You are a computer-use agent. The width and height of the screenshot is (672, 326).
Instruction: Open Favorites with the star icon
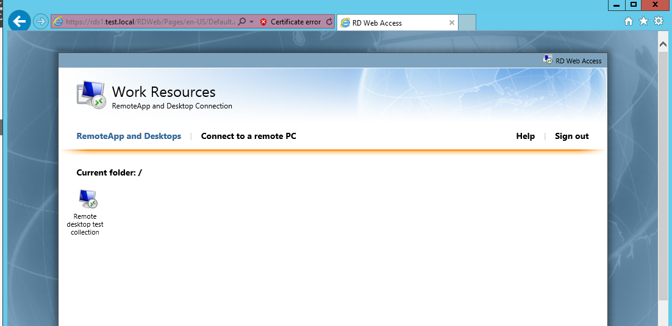643,21
